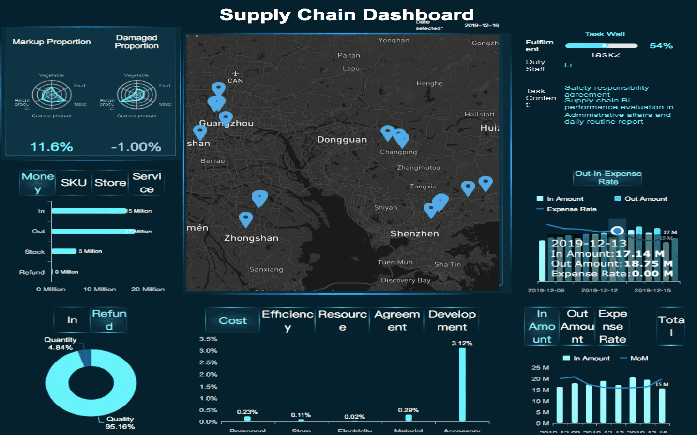The image size is (697, 435).
Task: Click the Task Wall heading
Action: click(x=605, y=34)
